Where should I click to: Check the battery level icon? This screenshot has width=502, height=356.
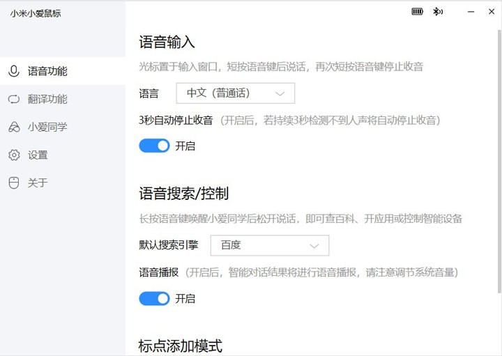point(417,12)
